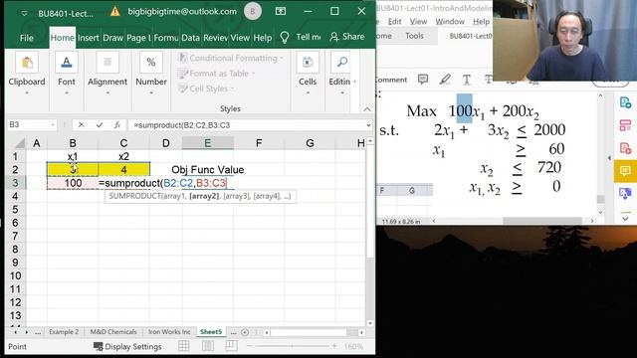
Task: Cancel the formula entry with the X icon
Action: point(82,125)
